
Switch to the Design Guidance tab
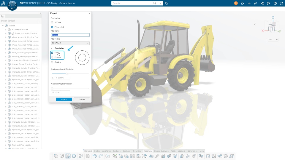[161, 151]
